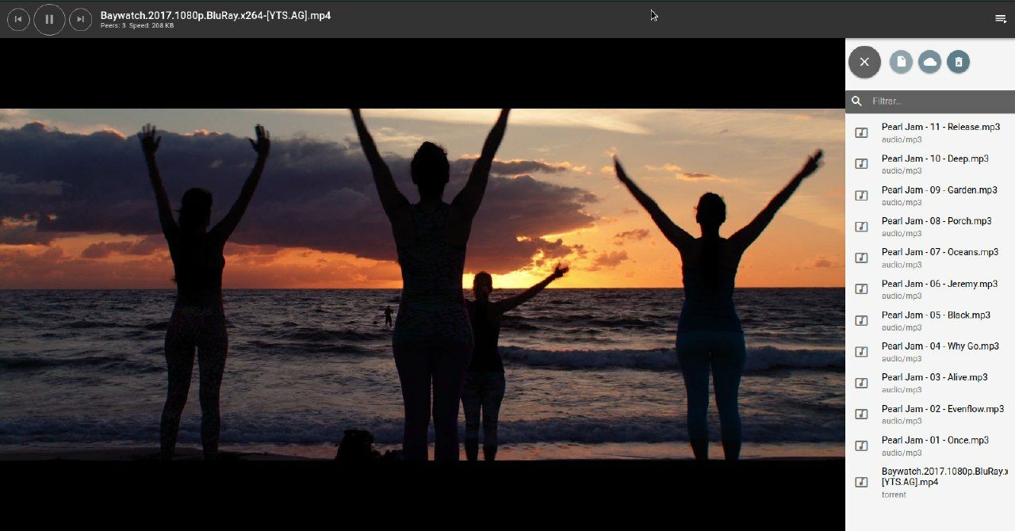
Task: Play Pearl Jam - 06 - Jeremy.mp3
Action: [930, 289]
